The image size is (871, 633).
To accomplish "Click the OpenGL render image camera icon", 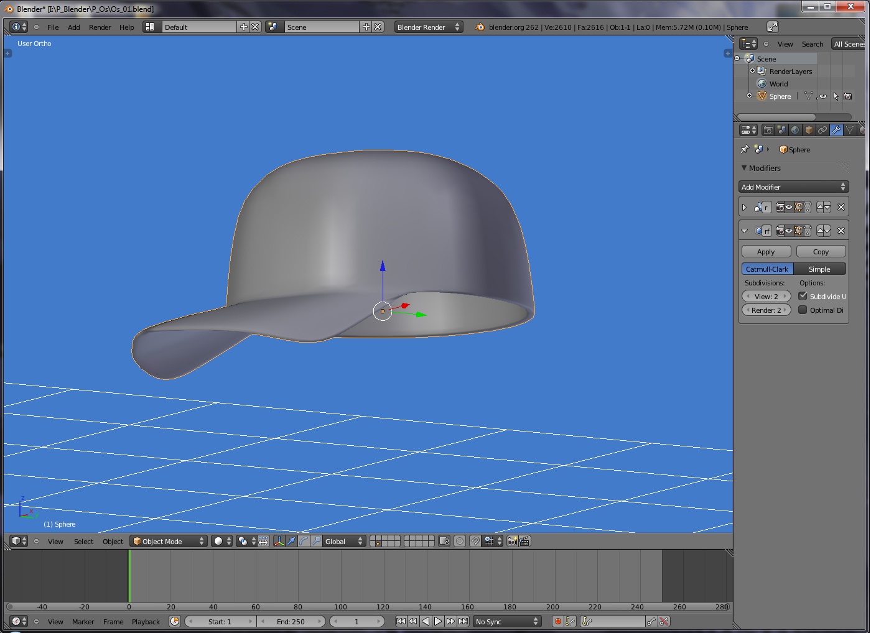I will pos(512,542).
